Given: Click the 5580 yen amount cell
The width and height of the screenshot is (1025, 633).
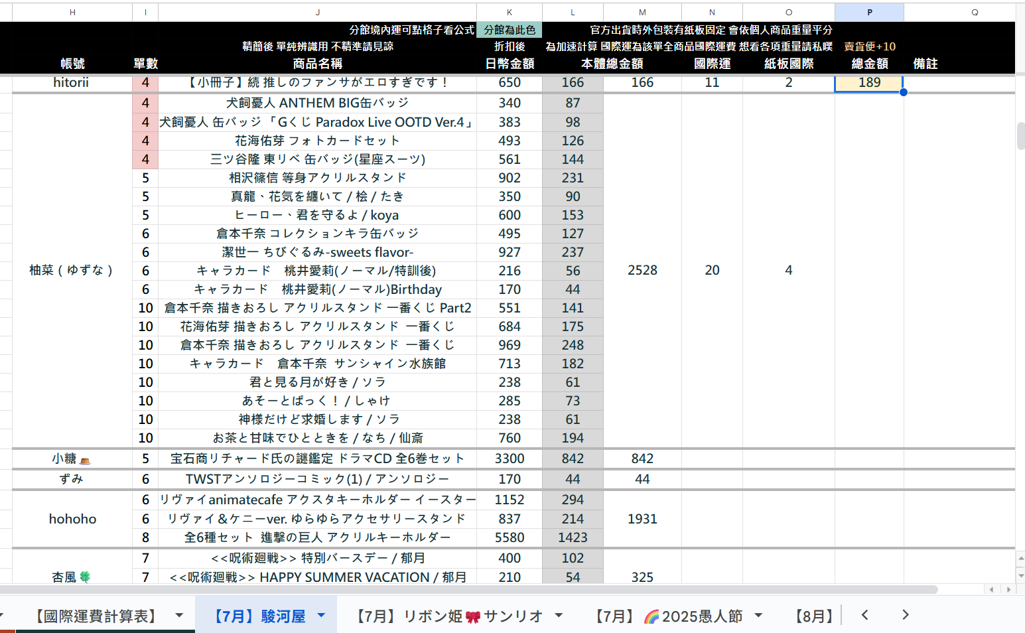Looking at the screenshot, I should coord(510,537).
